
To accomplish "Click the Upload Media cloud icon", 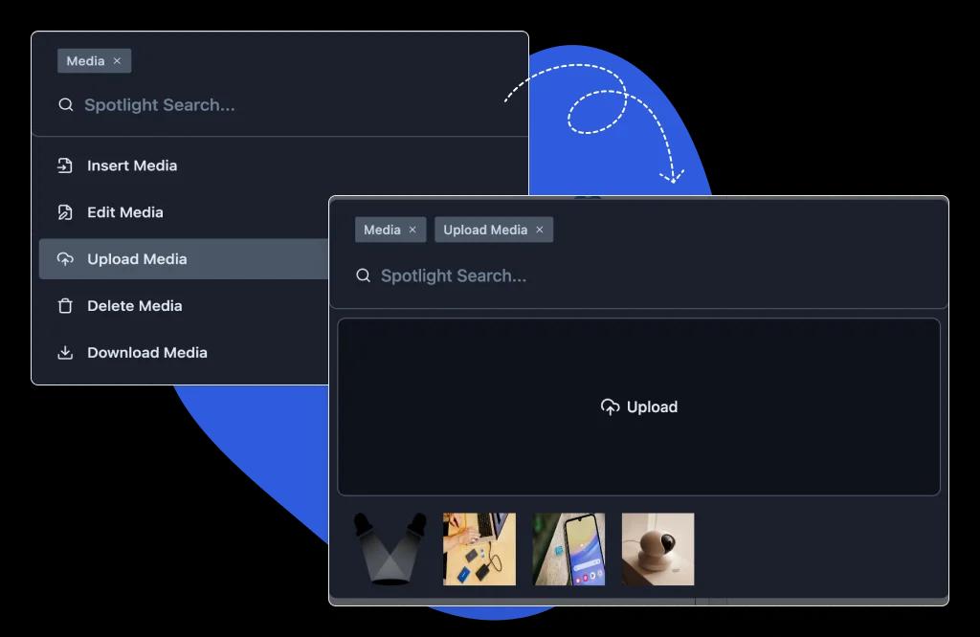I will 64,258.
